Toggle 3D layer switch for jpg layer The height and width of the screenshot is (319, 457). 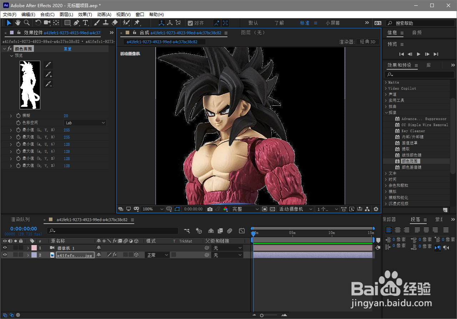136,255
